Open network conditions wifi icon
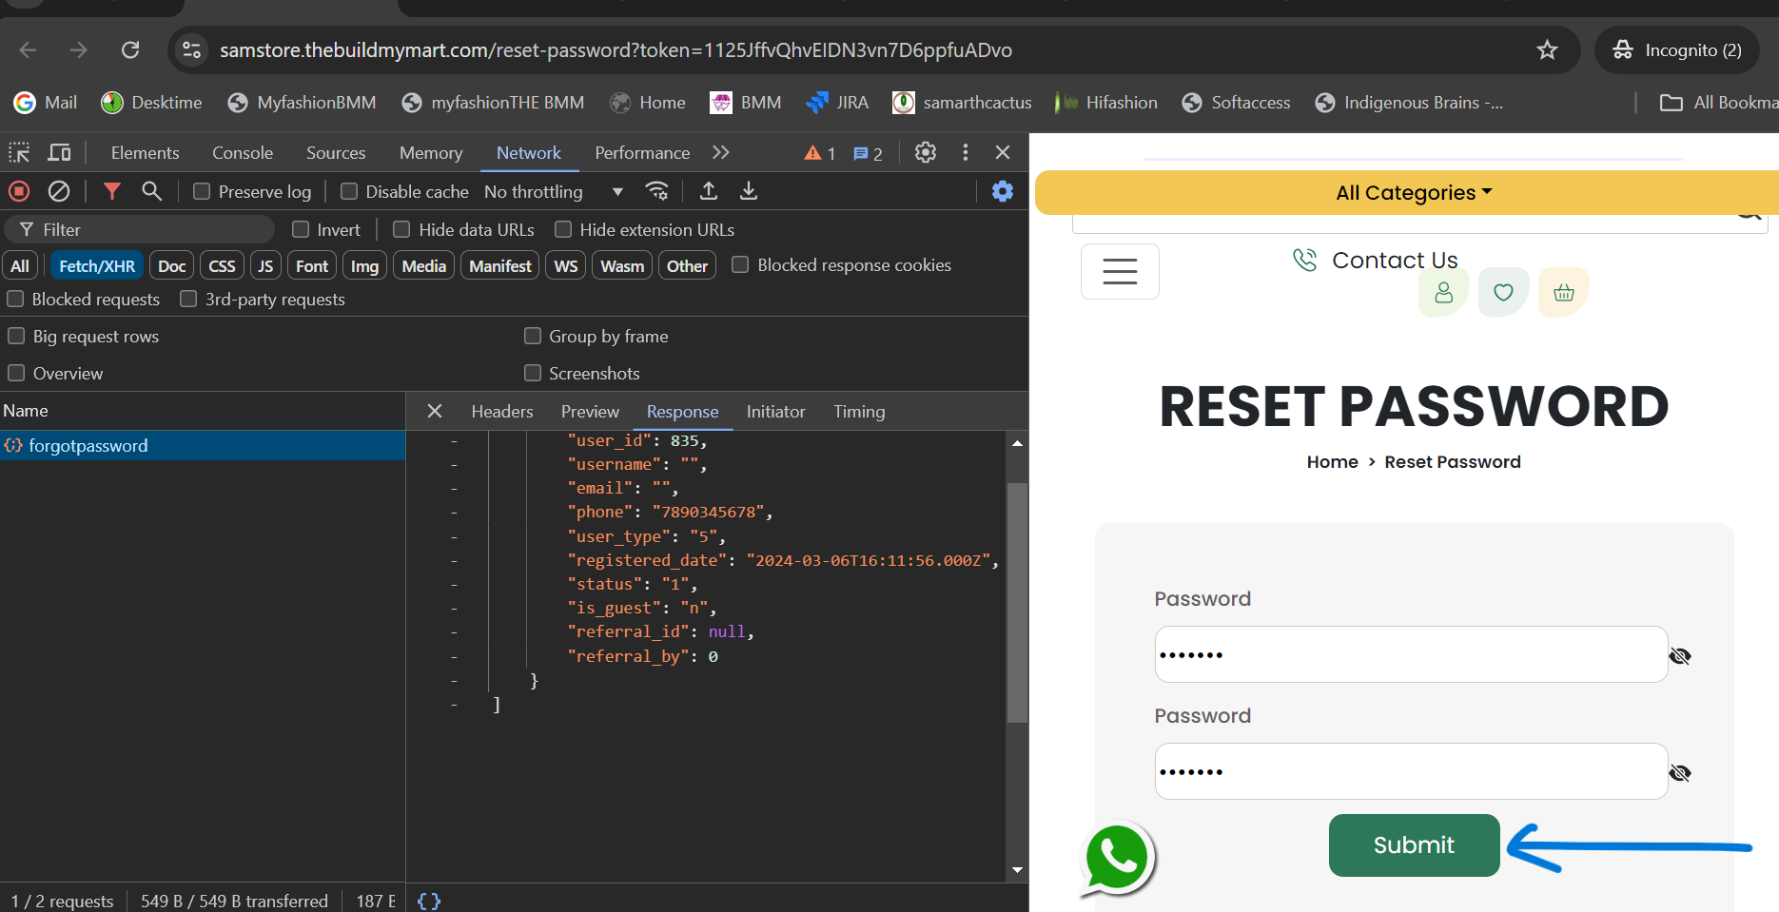The height and width of the screenshot is (912, 1779). [657, 191]
